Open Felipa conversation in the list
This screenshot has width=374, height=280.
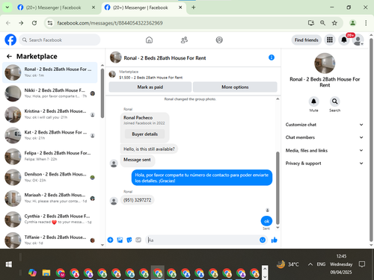point(50,156)
